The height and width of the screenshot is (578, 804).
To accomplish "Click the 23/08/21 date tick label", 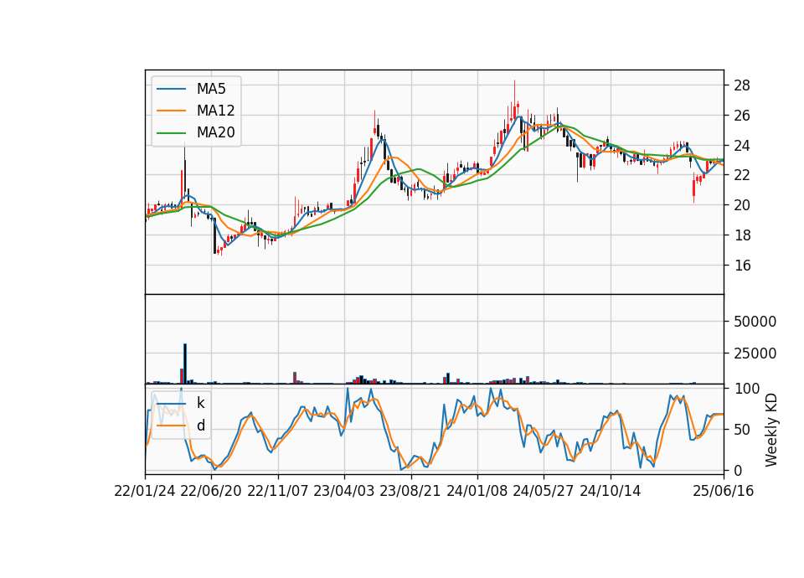I will 410,491.
